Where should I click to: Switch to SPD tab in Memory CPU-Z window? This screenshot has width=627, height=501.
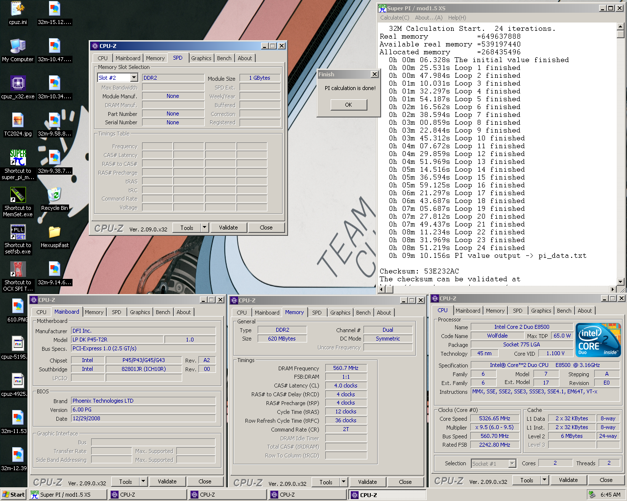pos(317,313)
